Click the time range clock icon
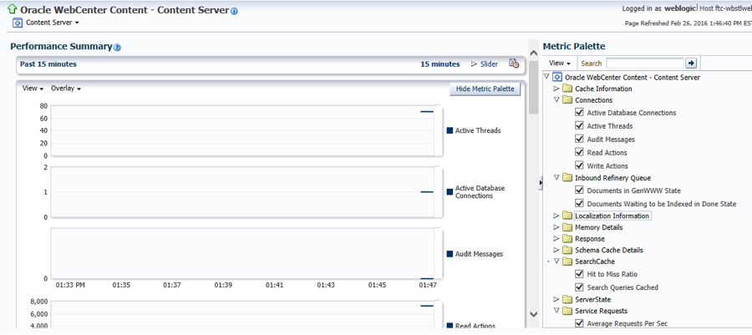Image resolution: width=752 pixels, height=335 pixels. pos(514,63)
